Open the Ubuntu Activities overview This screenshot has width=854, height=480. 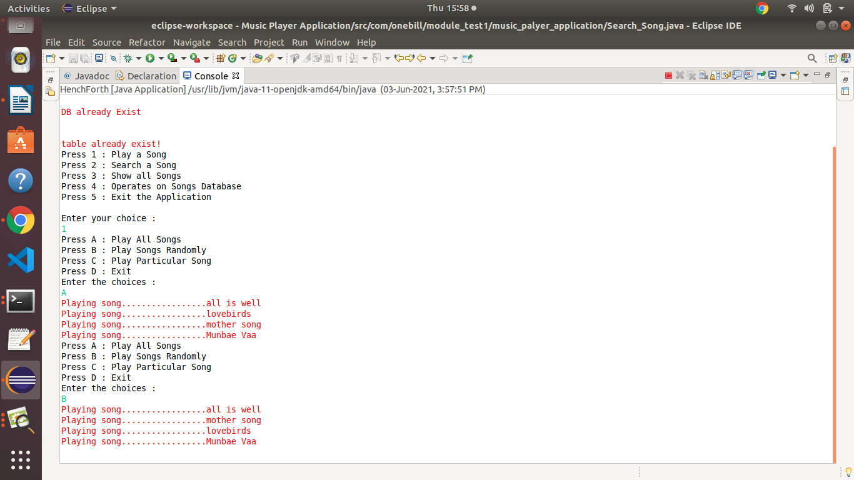[x=28, y=8]
